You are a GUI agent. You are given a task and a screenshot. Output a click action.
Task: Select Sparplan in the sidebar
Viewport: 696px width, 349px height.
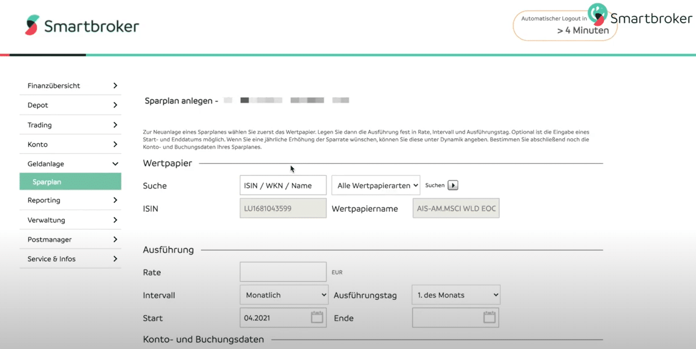click(70, 182)
